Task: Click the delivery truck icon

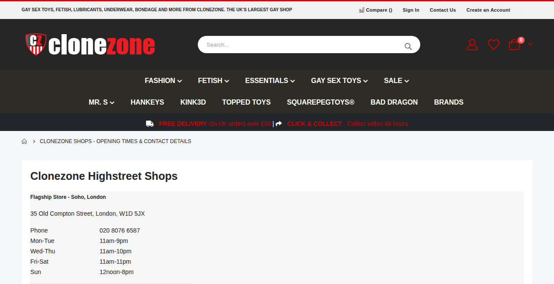Action: coord(150,124)
